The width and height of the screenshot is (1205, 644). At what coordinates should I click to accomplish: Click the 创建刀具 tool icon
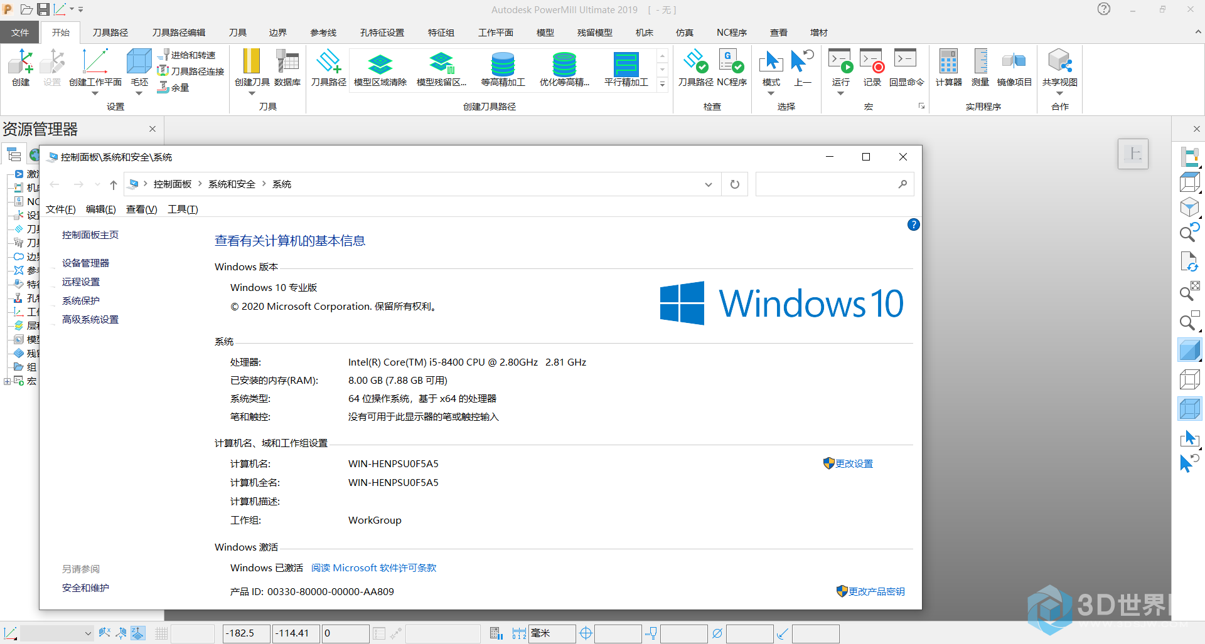tap(252, 68)
